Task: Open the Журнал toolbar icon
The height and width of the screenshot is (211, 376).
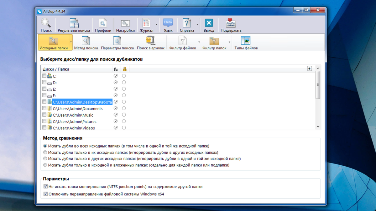Action: tap(146, 23)
